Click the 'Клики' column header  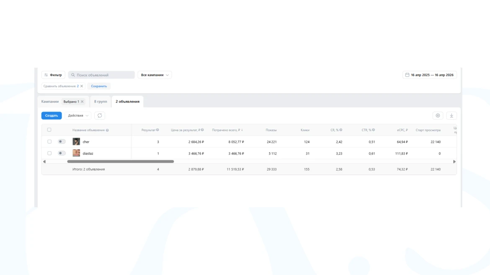(305, 130)
